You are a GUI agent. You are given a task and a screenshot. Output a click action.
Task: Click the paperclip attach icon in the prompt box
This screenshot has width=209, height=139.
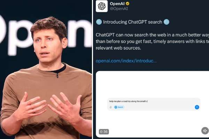[x=110, y=107]
